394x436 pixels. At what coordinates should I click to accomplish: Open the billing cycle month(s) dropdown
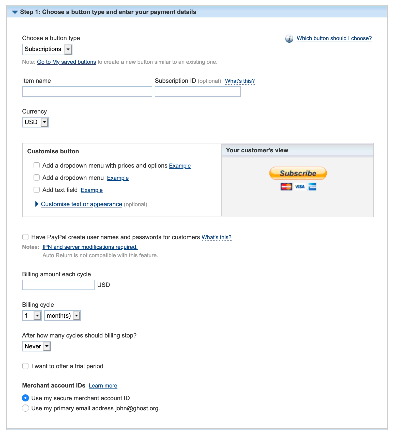(x=77, y=315)
